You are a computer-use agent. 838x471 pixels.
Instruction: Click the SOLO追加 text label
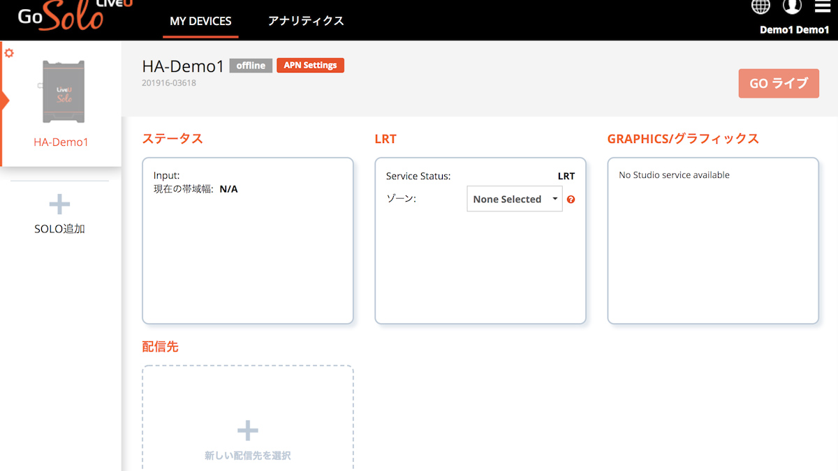59,229
